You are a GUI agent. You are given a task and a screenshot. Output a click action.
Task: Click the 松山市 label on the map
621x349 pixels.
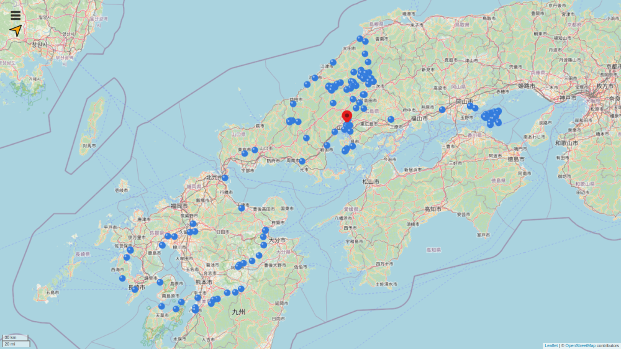pyautogui.click(x=371, y=181)
